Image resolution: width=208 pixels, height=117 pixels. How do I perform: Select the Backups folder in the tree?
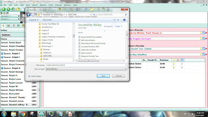pos(46,49)
